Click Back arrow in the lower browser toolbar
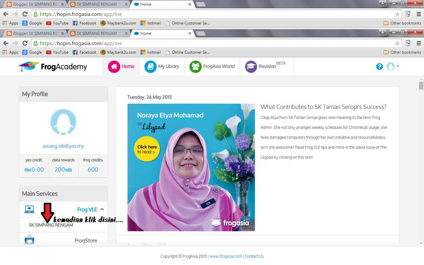The height and width of the screenshot is (265, 424). coord(6,43)
